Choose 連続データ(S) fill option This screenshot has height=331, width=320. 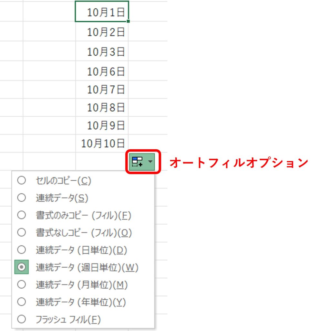pos(62,198)
